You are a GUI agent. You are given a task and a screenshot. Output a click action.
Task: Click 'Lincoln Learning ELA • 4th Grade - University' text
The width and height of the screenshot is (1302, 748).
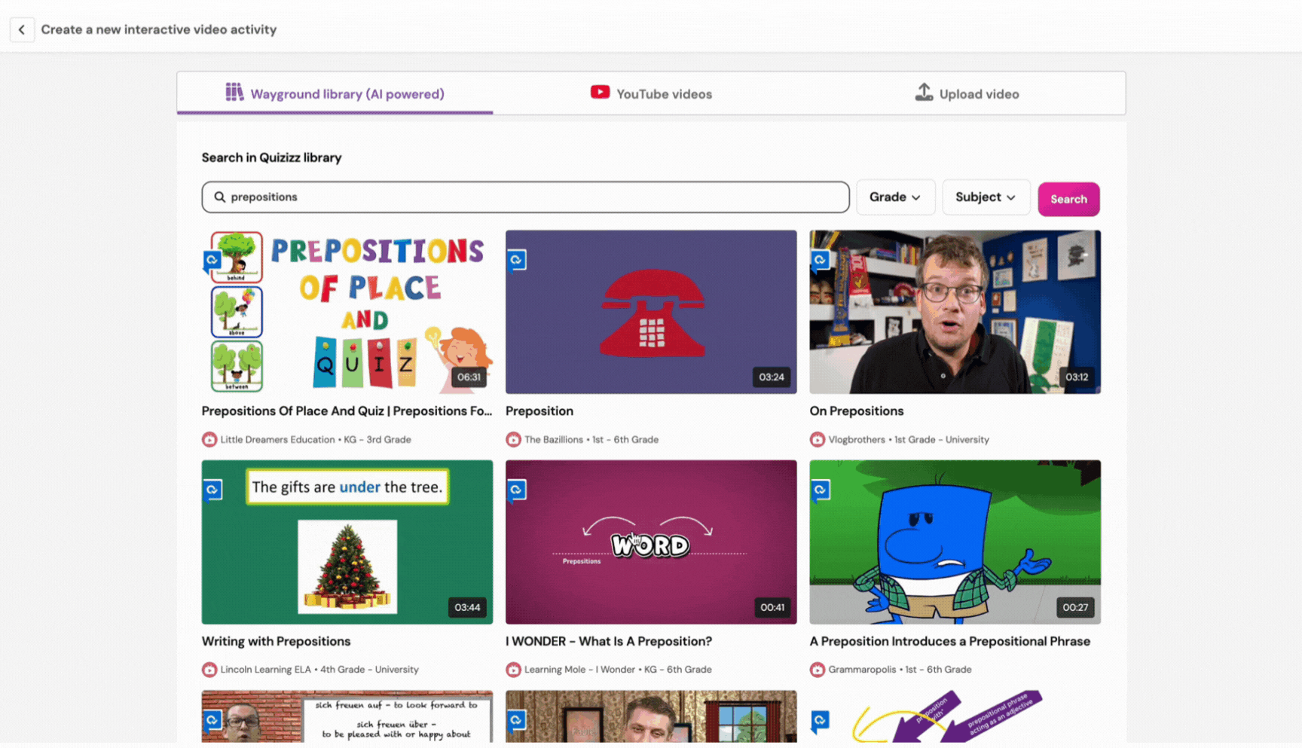tap(319, 669)
